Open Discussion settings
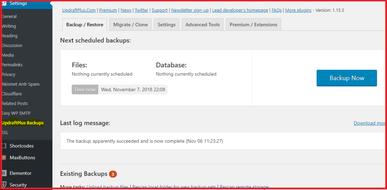Screen dimensions: 387x190 click(x=12, y=45)
